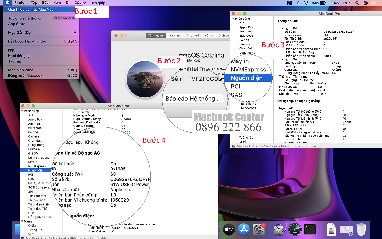Open the Đi menu
This screenshot has height=239, width=382.
coord(68,3)
